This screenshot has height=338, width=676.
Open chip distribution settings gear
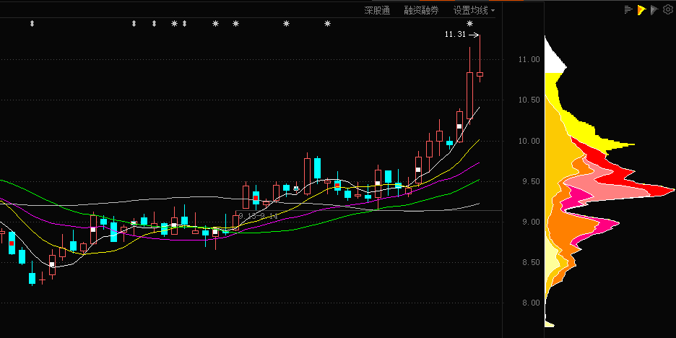click(667, 10)
